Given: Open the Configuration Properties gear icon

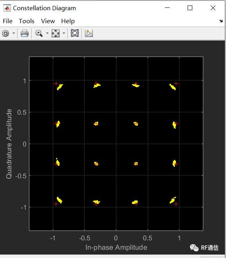Looking at the screenshot, I should click(6, 33).
